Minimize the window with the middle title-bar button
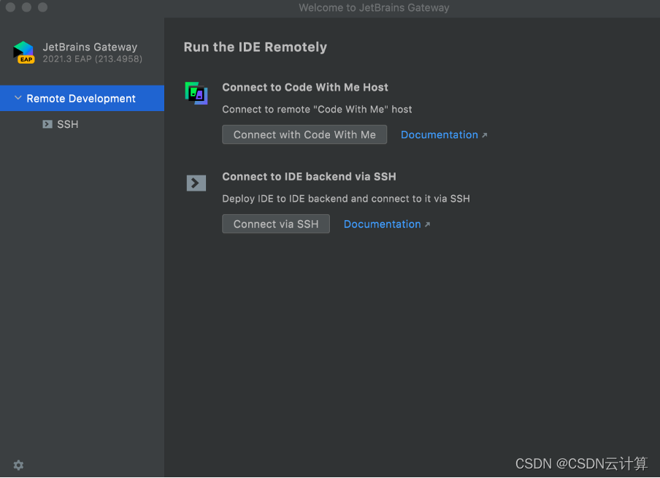This screenshot has width=660, height=478. point(26,7)
